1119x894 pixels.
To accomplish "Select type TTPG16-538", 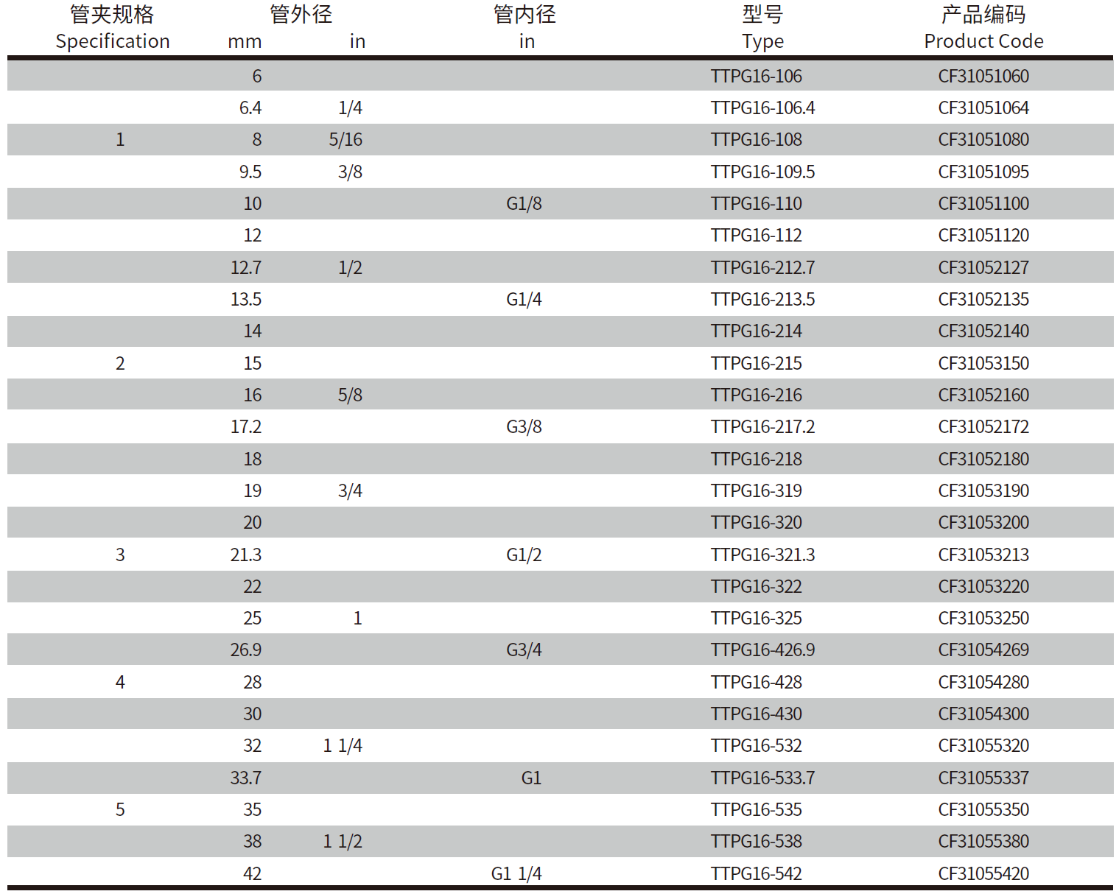I will [x=756, y=841].
